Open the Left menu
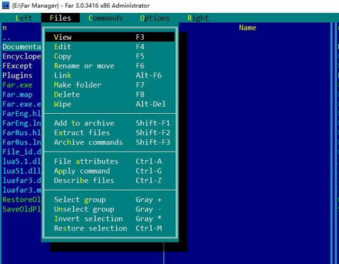 click(24, 18)
